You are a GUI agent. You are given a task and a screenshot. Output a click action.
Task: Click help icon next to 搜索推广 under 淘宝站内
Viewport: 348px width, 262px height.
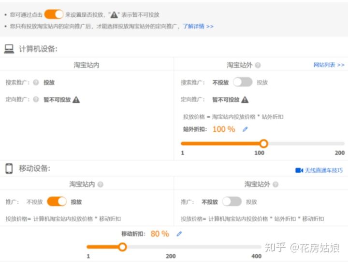tap(36, 83)
